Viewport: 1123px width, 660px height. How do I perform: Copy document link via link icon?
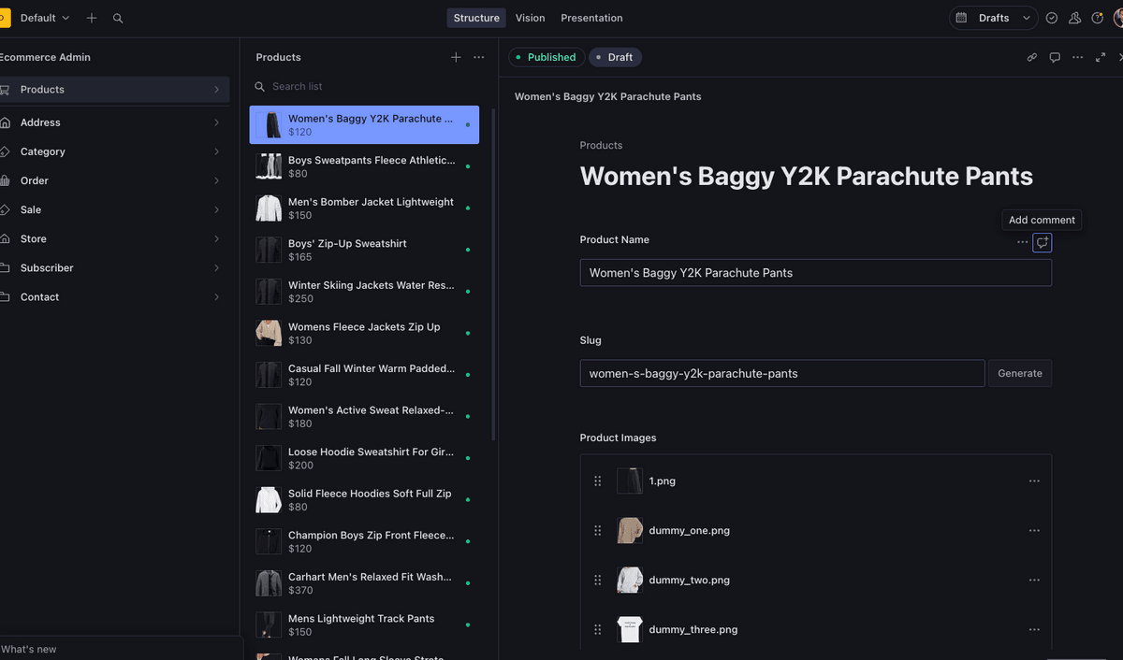click(1032, 57)
